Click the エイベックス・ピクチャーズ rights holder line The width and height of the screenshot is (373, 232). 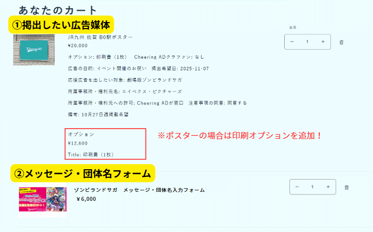[x=125, y=91]
